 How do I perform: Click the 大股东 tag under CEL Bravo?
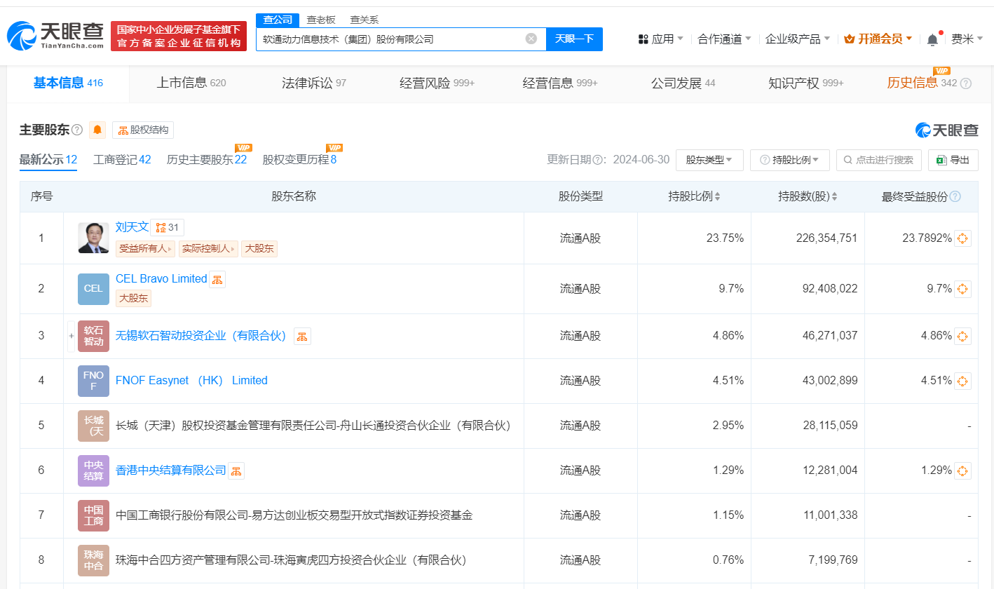click(x=133, y=298)
